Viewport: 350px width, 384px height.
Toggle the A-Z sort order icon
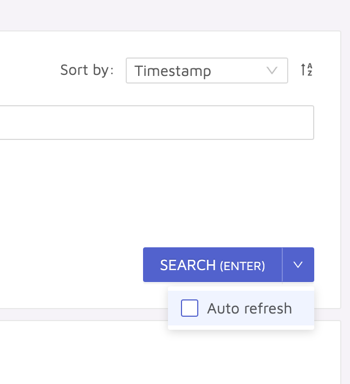(307, 70)
